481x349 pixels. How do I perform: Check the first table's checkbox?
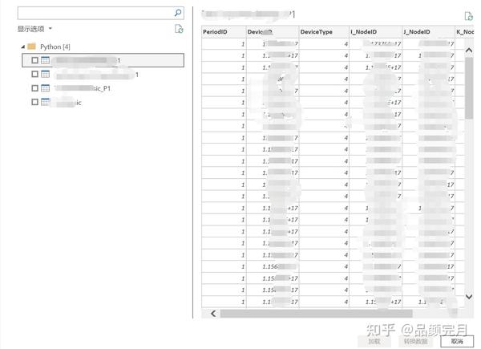pos(35,60)
